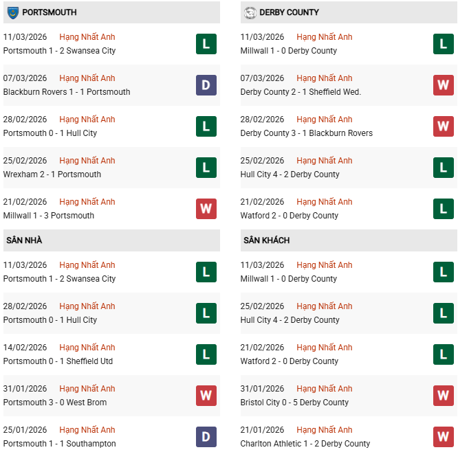Open Derby County 3 - 1 Blackburn Rovers match
Screen dimensions: 458x452
click(x=306, y=133)
